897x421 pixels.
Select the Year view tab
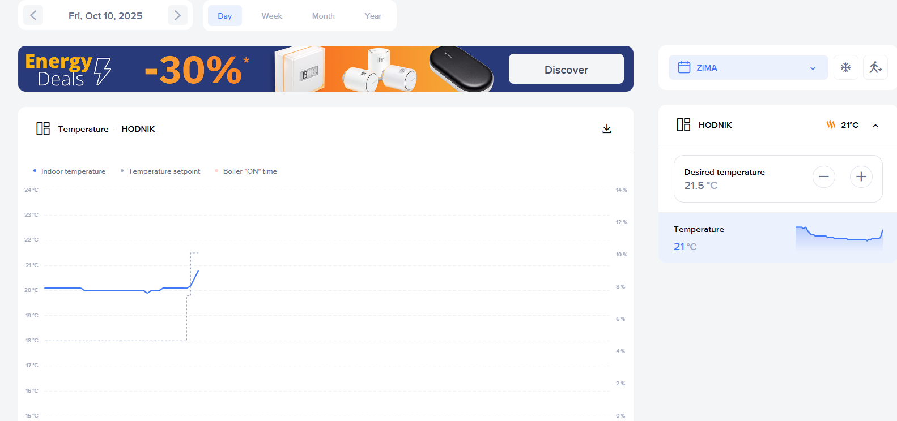click(373, 16)
